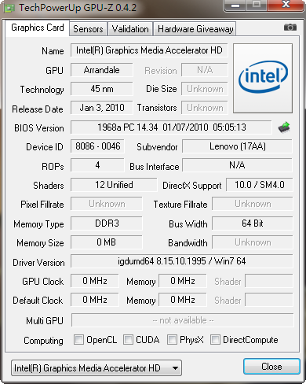Click the GPU field showing Arrandale
The image size is (306, 384).
[x=102, y=70]
